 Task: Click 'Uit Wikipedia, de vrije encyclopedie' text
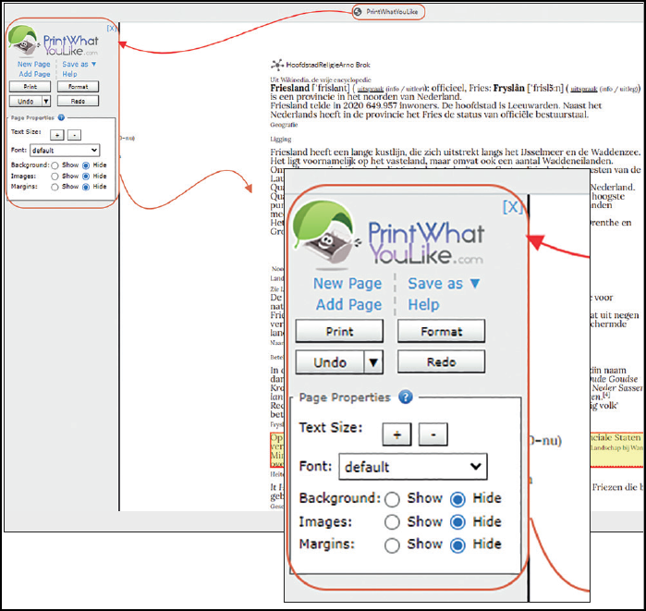321,79
